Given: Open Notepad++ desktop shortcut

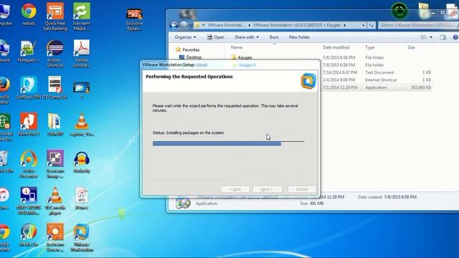Looking at the screenshot, I should (29, 51).
